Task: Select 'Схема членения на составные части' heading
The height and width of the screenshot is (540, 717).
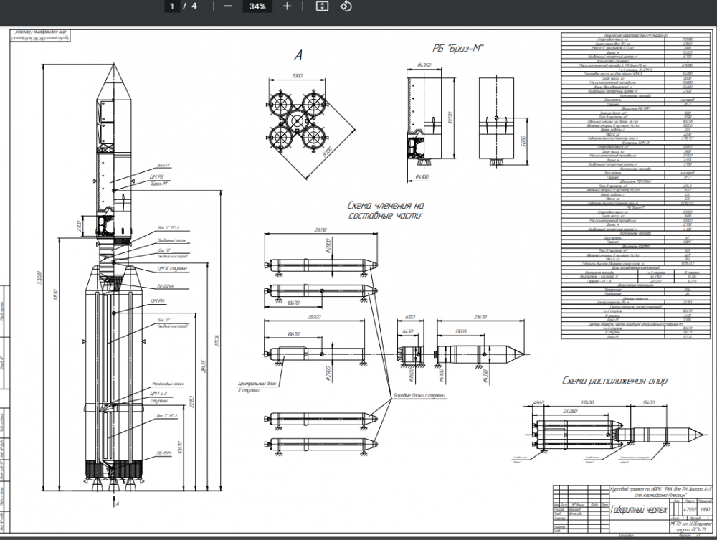Action: click(x=386, y=210)
